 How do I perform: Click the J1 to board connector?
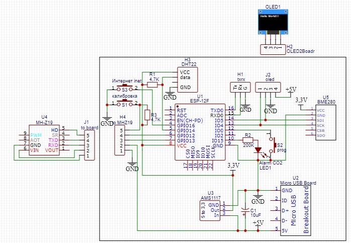click(x=90, y=145)
